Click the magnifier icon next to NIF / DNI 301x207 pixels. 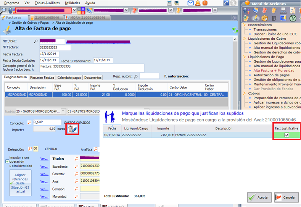pyautogui.click(x=36, y=41)
